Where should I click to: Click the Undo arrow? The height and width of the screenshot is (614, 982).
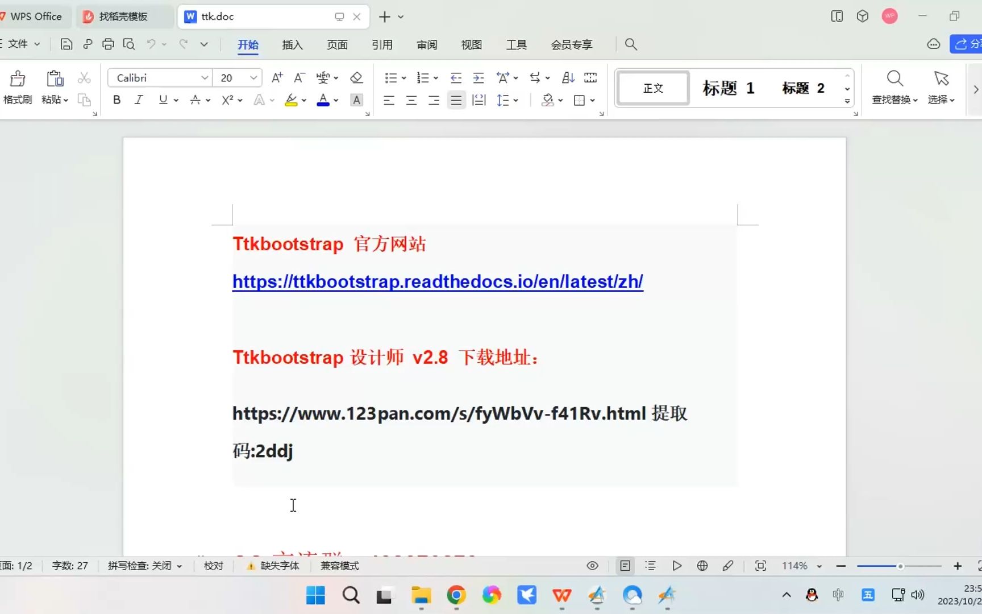pos(151,44)
